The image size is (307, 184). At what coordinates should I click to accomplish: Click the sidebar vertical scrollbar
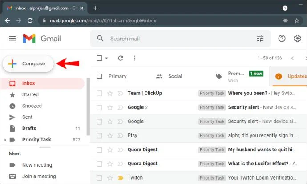point(88,106)
